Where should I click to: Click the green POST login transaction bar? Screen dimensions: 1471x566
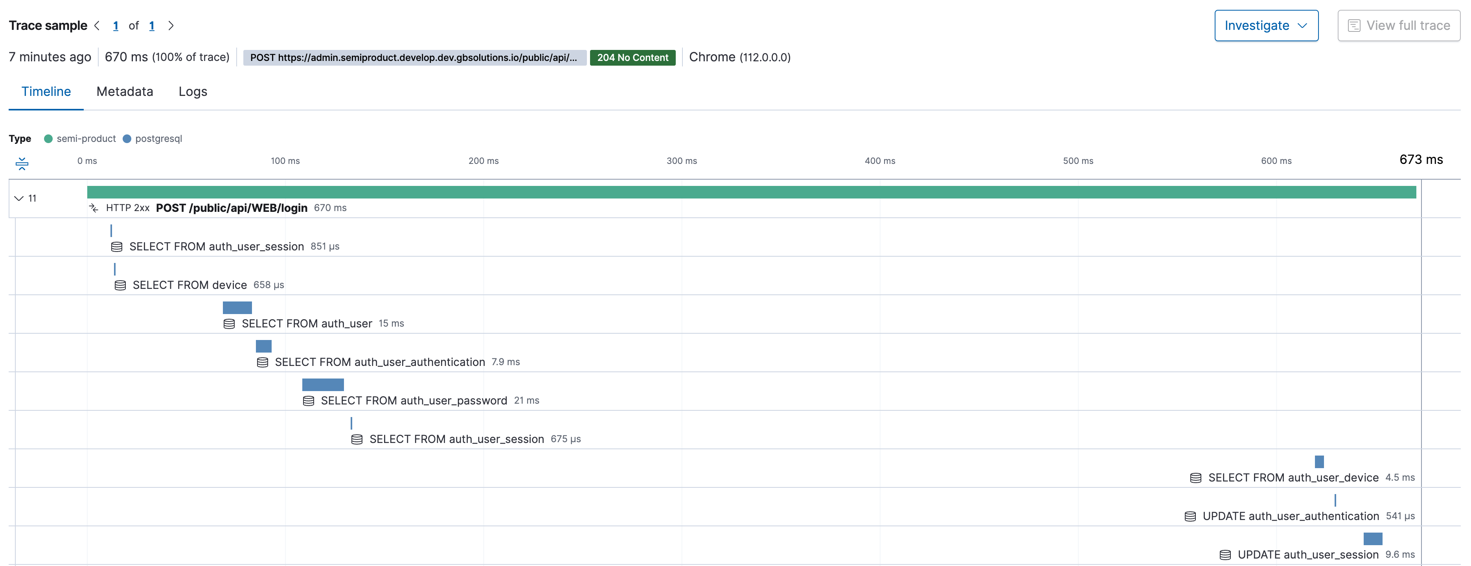pos(751,192)
